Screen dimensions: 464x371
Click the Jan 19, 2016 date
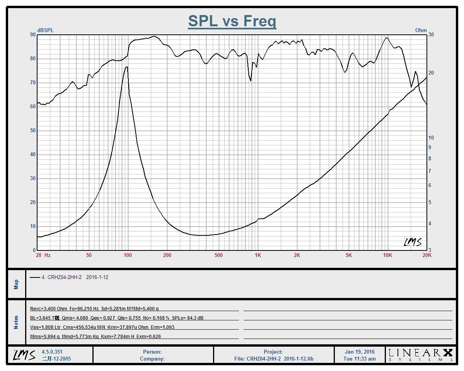pos(360,352)
